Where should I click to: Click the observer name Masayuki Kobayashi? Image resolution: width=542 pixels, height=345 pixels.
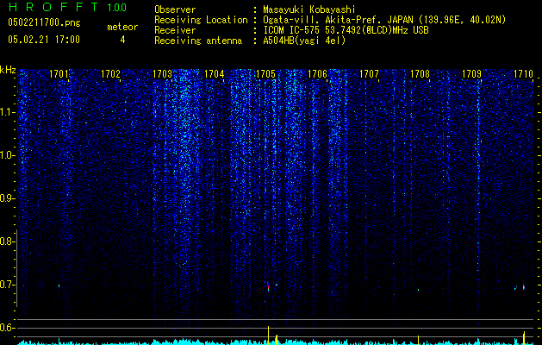click(309, 9)
